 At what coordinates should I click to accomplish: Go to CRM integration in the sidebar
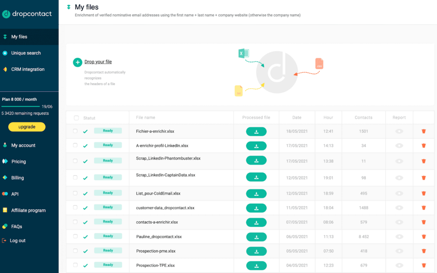tap(28, 69)
